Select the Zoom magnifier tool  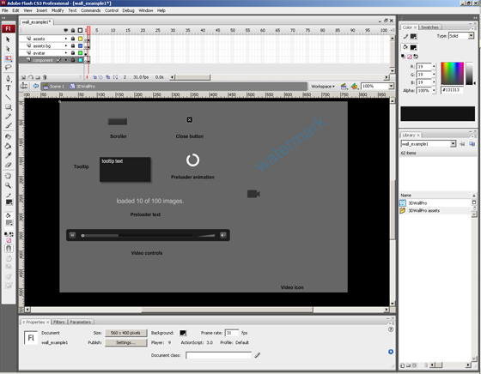pyautogui.click(x=9, y=185)
